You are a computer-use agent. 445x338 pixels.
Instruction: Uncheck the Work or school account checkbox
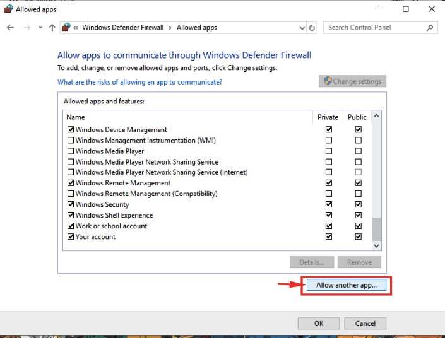pyautogui.click(x=71, y=226)
